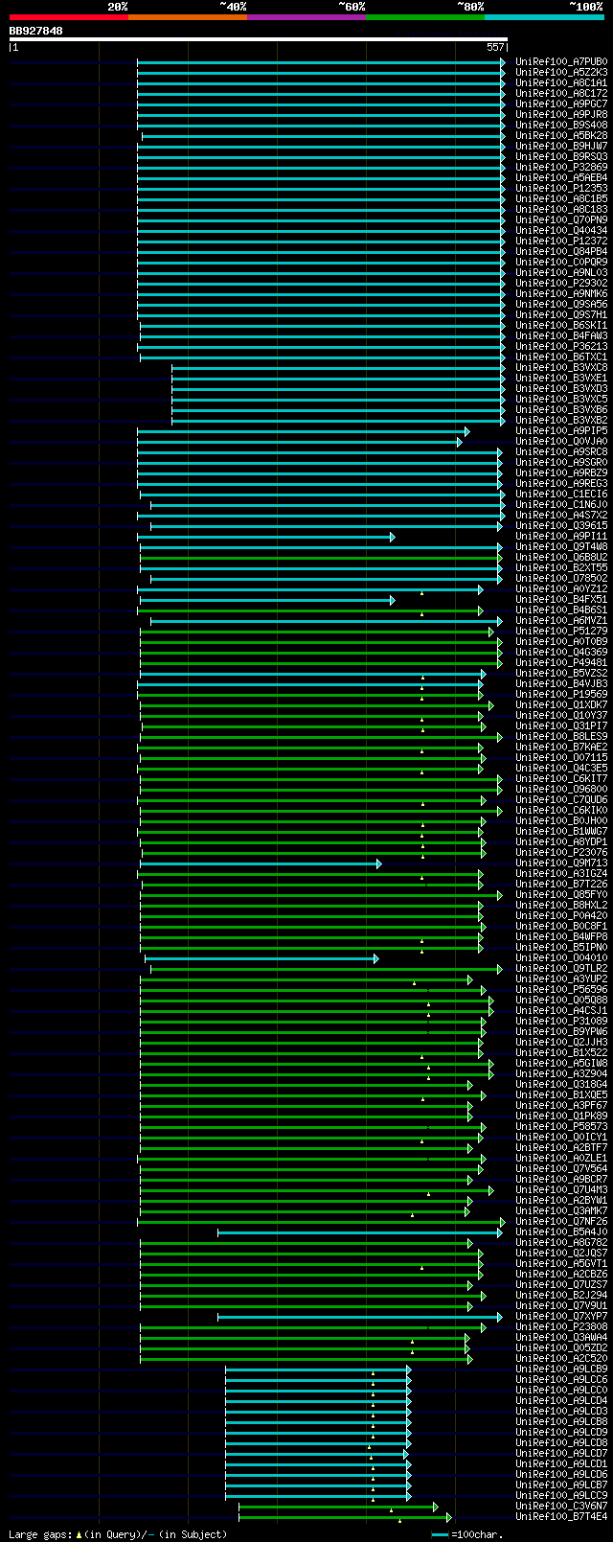Open hit UniRef100_Q40434
The height and width of the screenshot is (1542, 613).
(x=561, y=231)
